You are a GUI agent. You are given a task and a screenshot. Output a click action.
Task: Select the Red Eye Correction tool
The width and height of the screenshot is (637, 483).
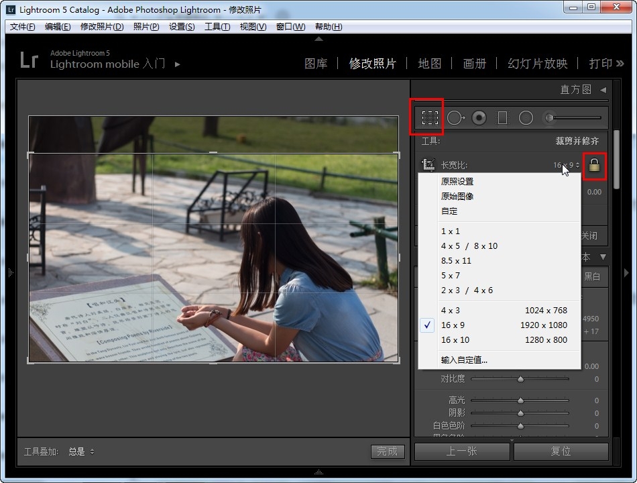click(479, 118)
